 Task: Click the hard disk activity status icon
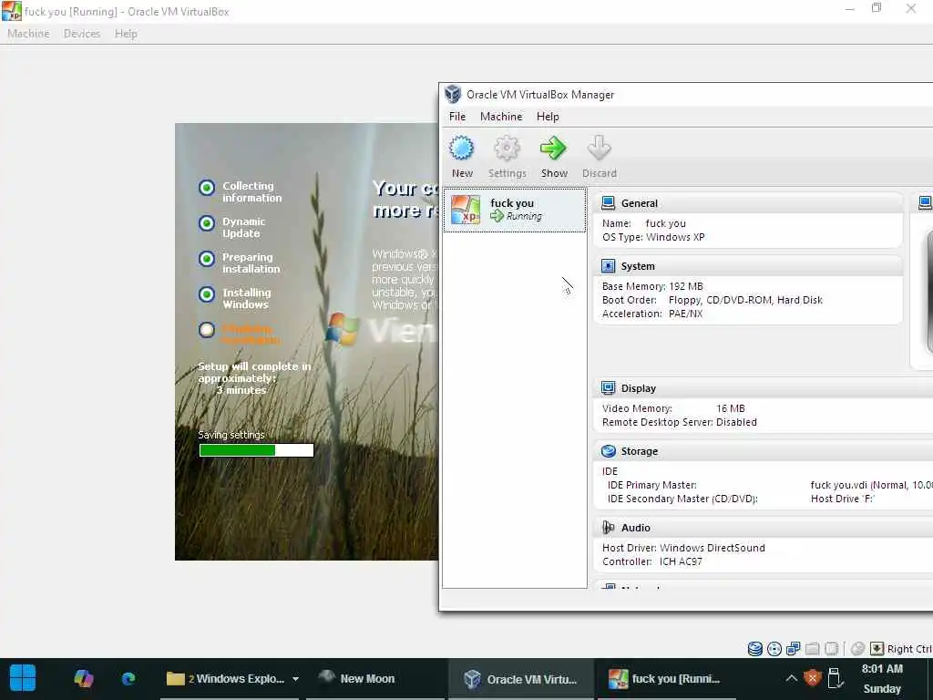coord(755,649)
